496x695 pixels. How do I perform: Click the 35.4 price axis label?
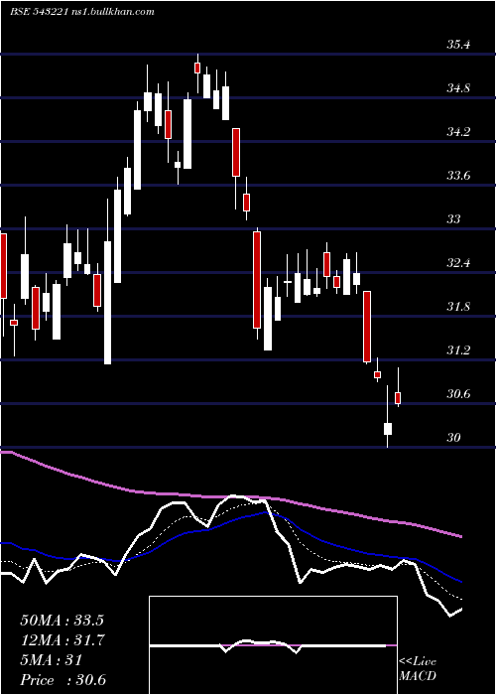click(x=458, y=45)
